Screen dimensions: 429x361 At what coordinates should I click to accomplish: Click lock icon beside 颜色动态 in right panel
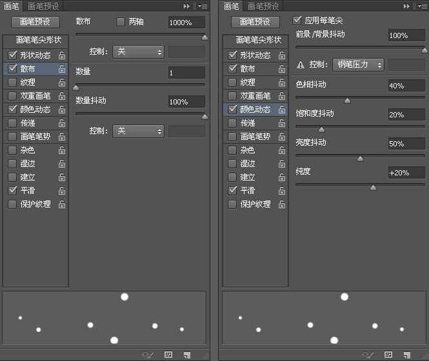[x=282, y=110]
